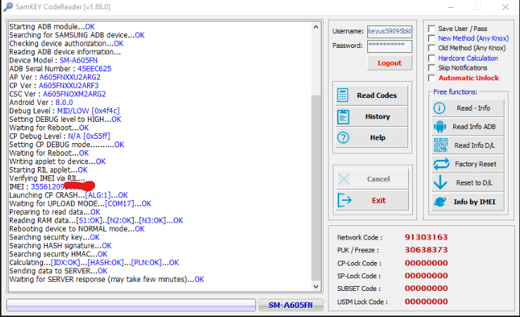520x317 pixels.
Task: Click the Password input field
Action: pyautogui.click(x=390, y=46)
